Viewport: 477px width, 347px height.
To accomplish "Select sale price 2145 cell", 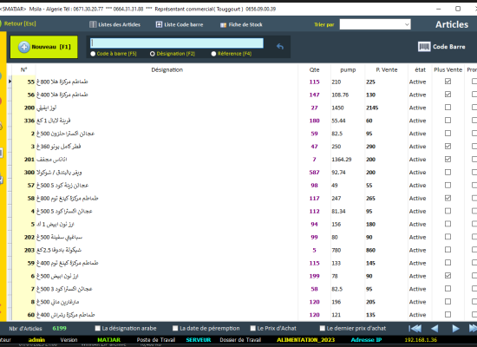I will pyautogui.click(x=386, y=108).
